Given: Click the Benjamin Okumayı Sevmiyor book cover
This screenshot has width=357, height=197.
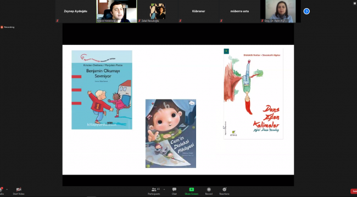Looking at the screenshot, I should 102,90.
